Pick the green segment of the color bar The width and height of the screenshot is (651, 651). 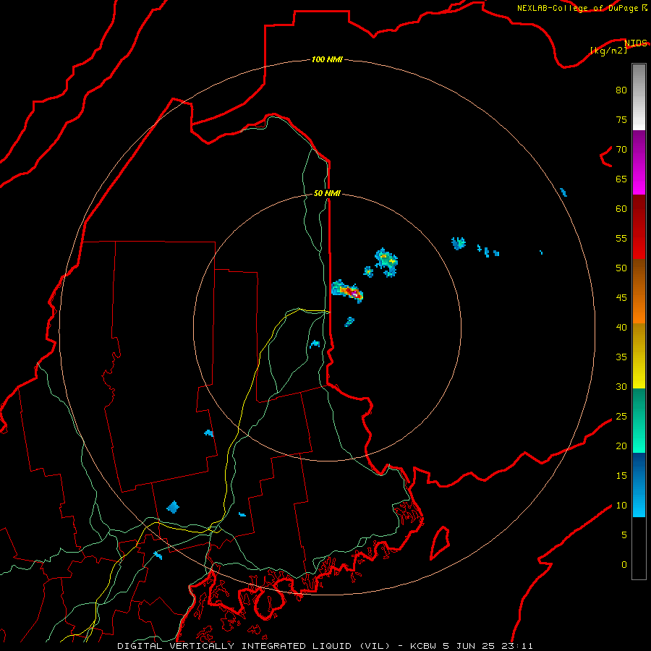[639, 420]
